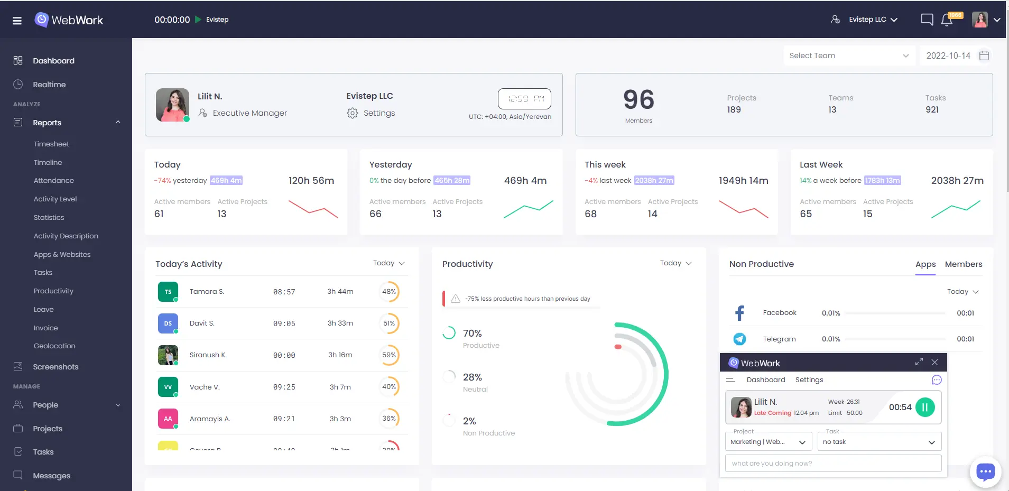This screenshot has height=491, width=1009.
Task: Expand the tracker widget to full screen
Action: (918, 362)
